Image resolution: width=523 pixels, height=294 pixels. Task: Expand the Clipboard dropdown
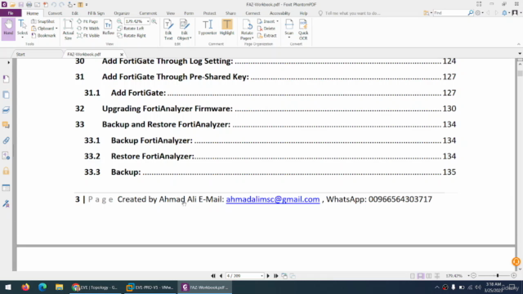click(56, 29)
